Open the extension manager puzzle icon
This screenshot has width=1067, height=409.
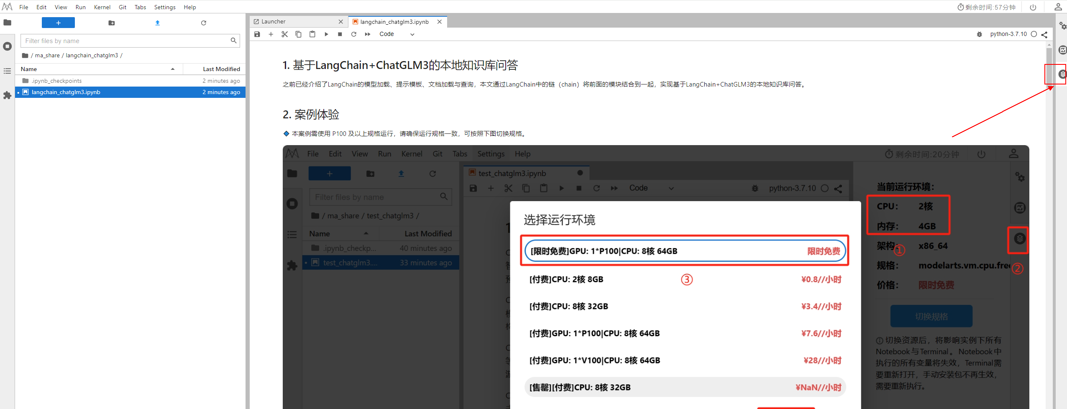pyautogui.click(x=7, y=95)
